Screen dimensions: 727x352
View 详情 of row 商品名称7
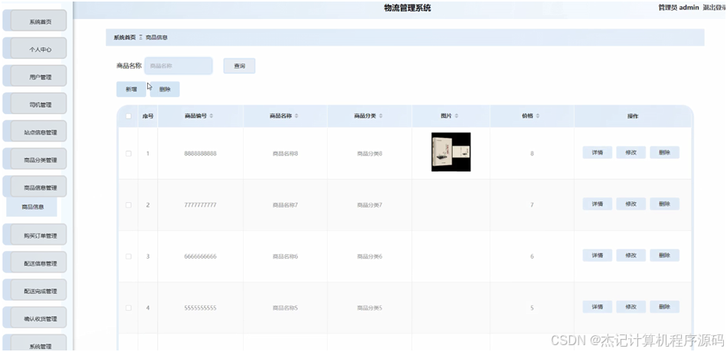598,204
